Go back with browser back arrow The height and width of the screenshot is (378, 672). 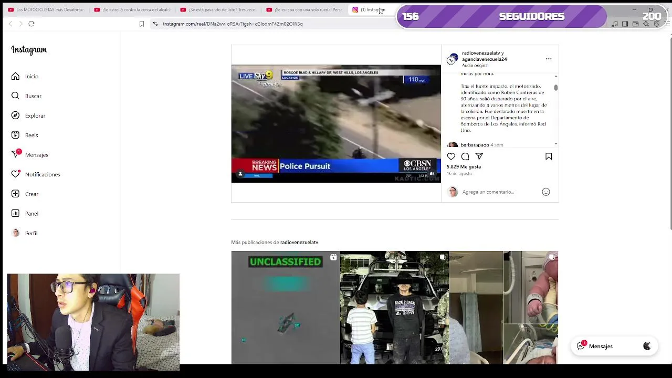coord(10,24)
